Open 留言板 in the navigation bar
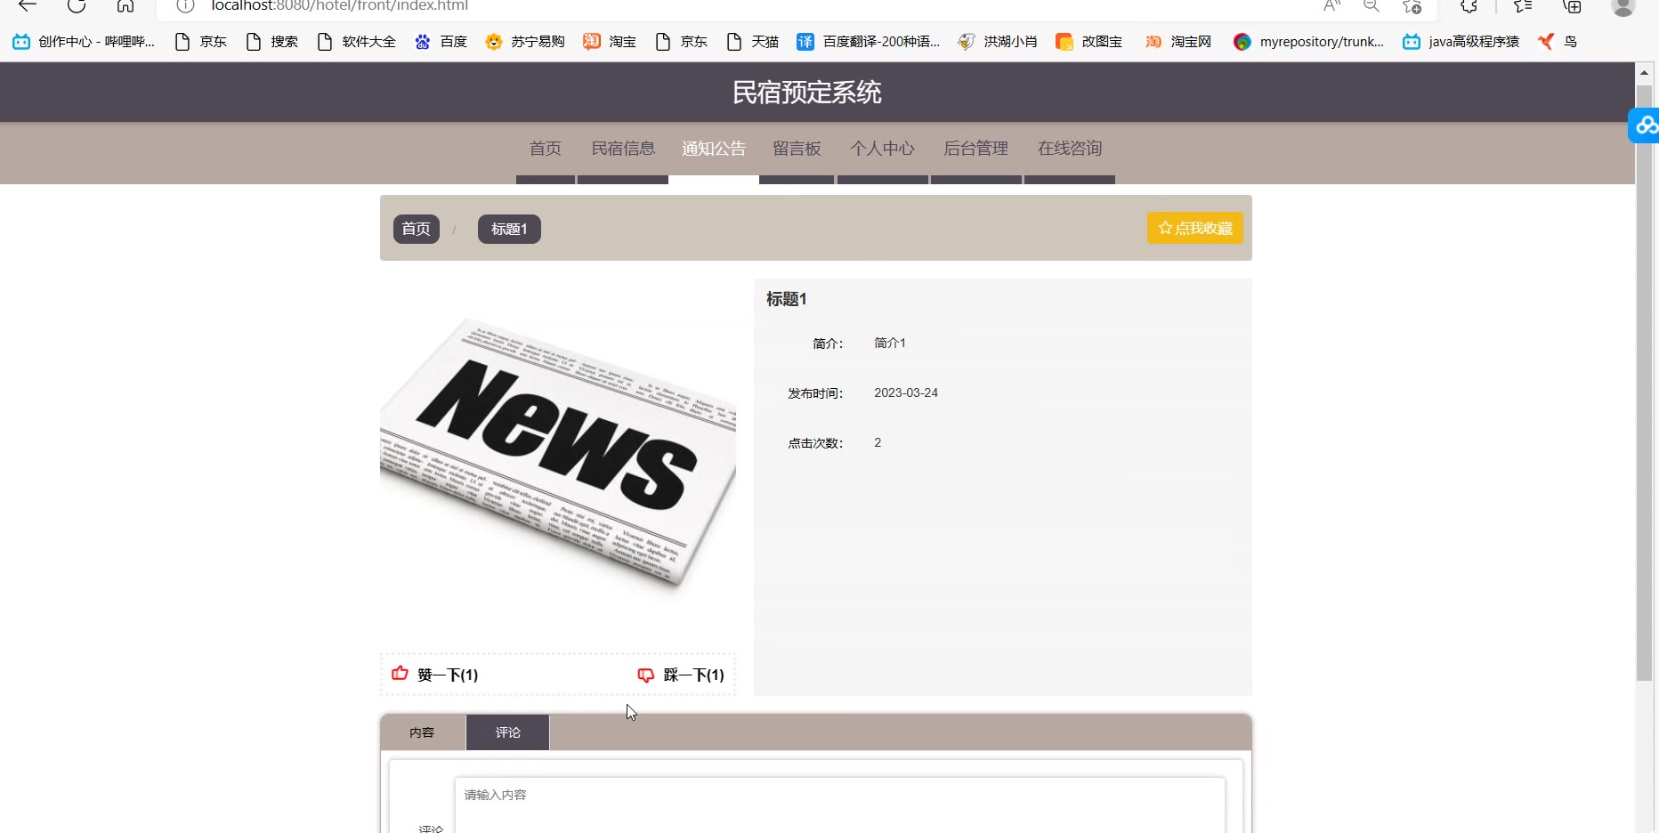1659x833 pixels. pos(797,149)
